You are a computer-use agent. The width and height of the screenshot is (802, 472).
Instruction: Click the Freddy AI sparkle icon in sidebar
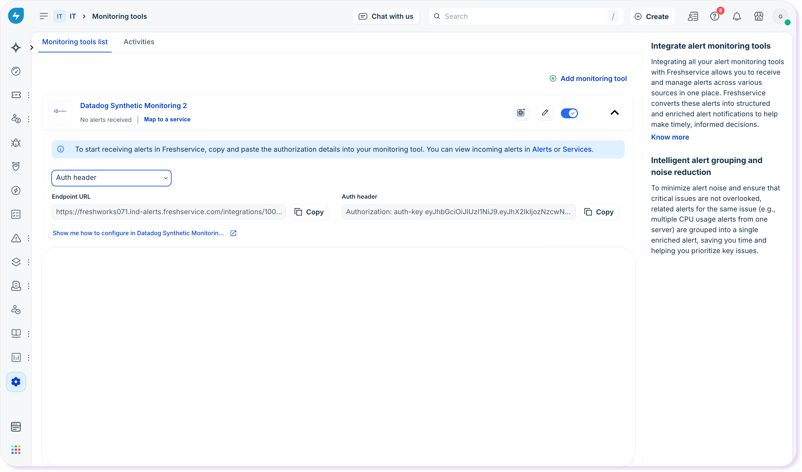point(16,48)
